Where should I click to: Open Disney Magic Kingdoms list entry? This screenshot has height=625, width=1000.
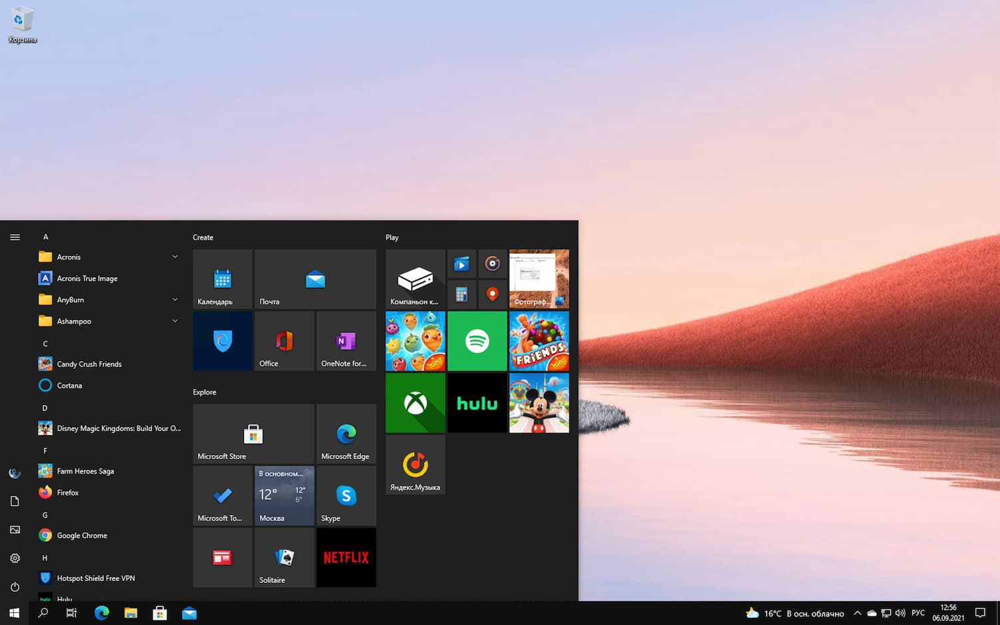(110, 428)
